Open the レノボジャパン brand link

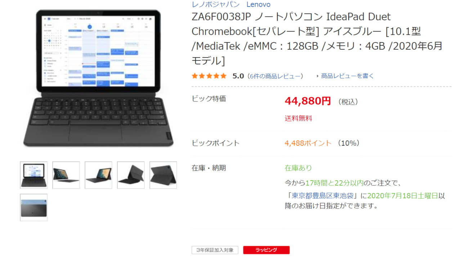(215, 5)
